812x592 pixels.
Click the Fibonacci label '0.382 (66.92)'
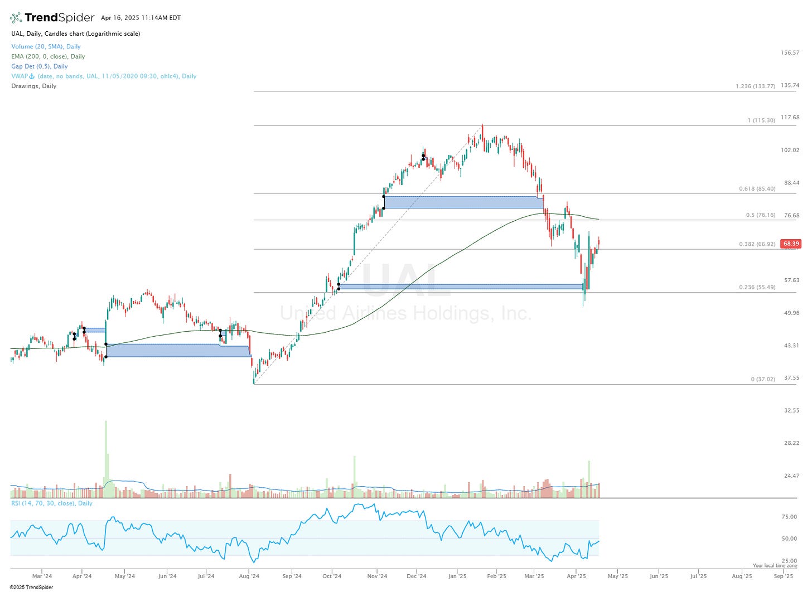(757, 244)
